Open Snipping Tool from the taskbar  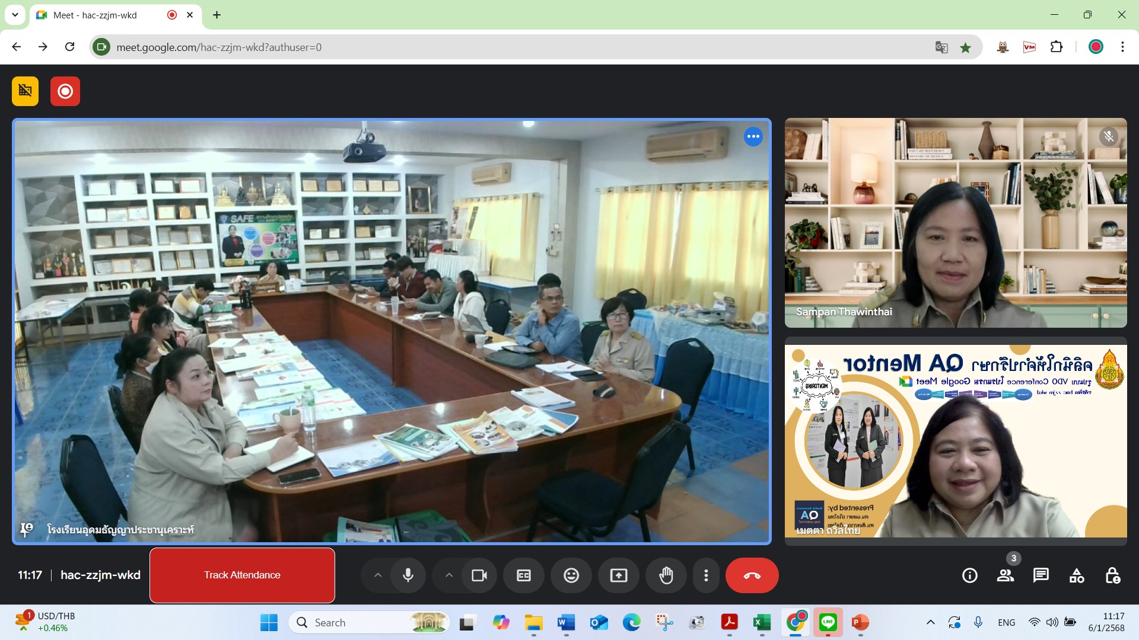coord(664,622)
